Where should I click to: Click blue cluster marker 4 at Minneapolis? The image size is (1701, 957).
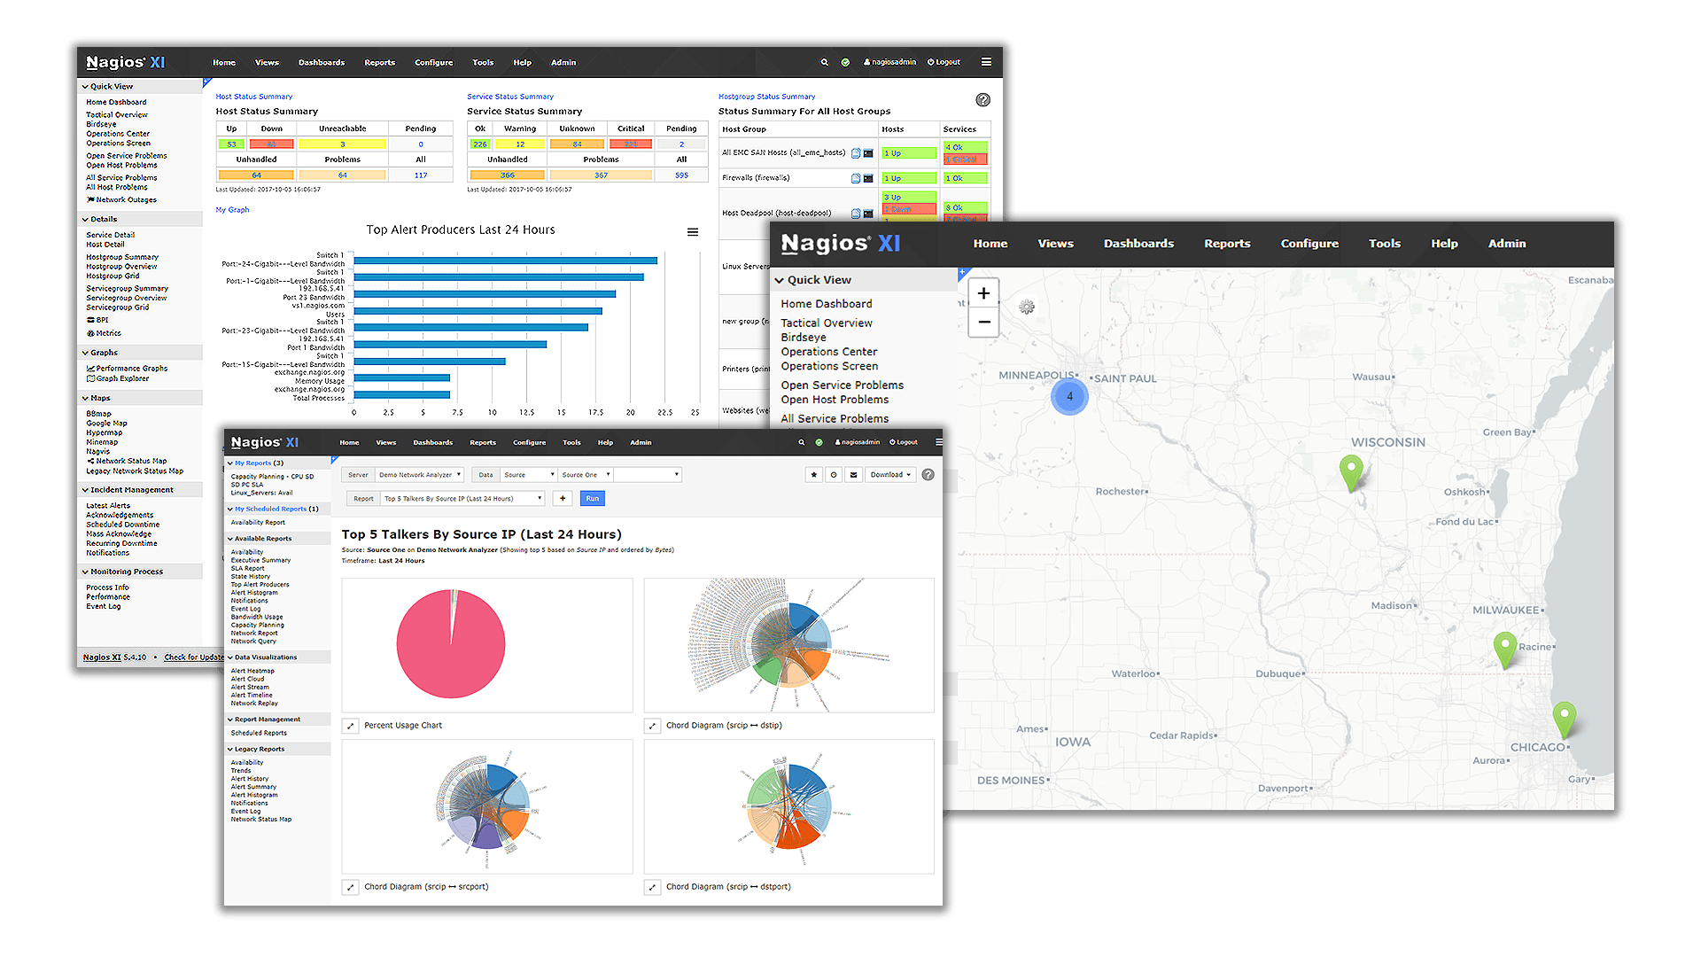click(x=1069, y=396)
